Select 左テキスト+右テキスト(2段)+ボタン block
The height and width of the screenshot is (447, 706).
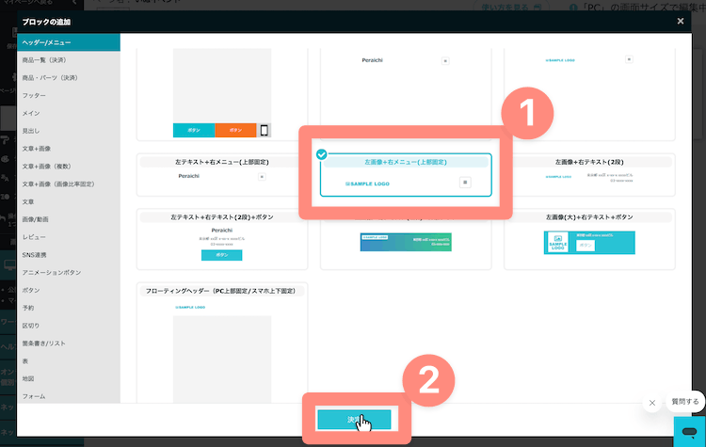point(222,239)
